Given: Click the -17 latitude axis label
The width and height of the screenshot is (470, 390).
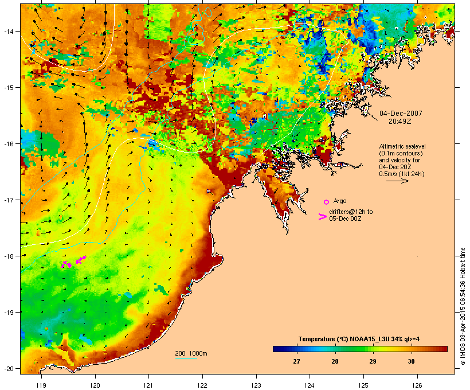Looking at the screenshot, I should point(9,200).
